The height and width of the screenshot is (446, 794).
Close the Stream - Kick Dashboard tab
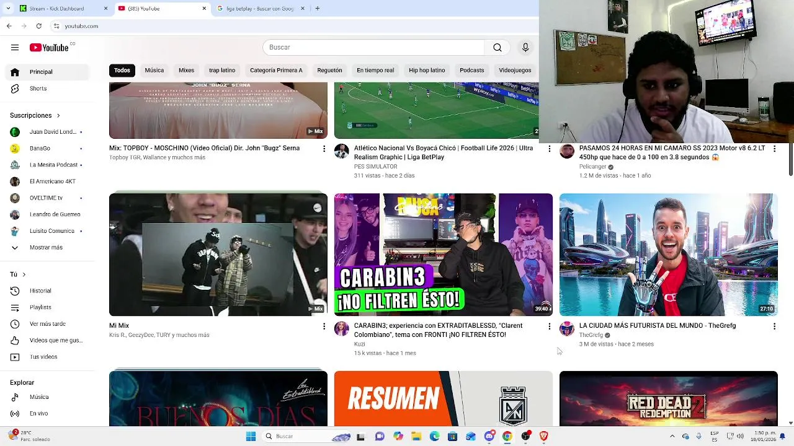pos(105,9)
